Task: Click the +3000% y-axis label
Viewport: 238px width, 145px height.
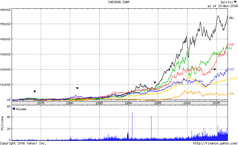Action: [x=5, y=54]
